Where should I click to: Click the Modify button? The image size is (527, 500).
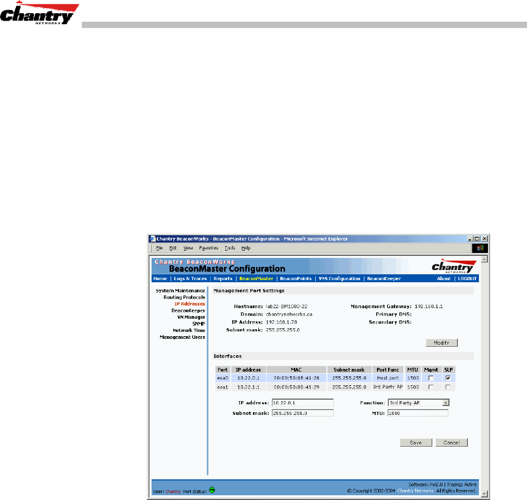point(441,343)
